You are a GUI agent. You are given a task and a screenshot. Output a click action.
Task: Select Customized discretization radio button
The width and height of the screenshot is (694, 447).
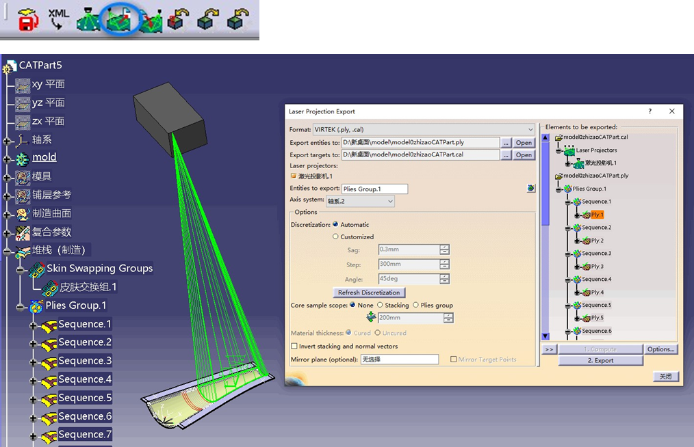click(335, 236)
